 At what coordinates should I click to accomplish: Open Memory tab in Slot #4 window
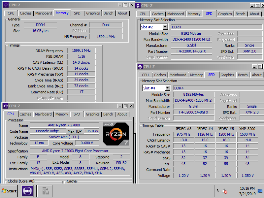tap(196, 75)
